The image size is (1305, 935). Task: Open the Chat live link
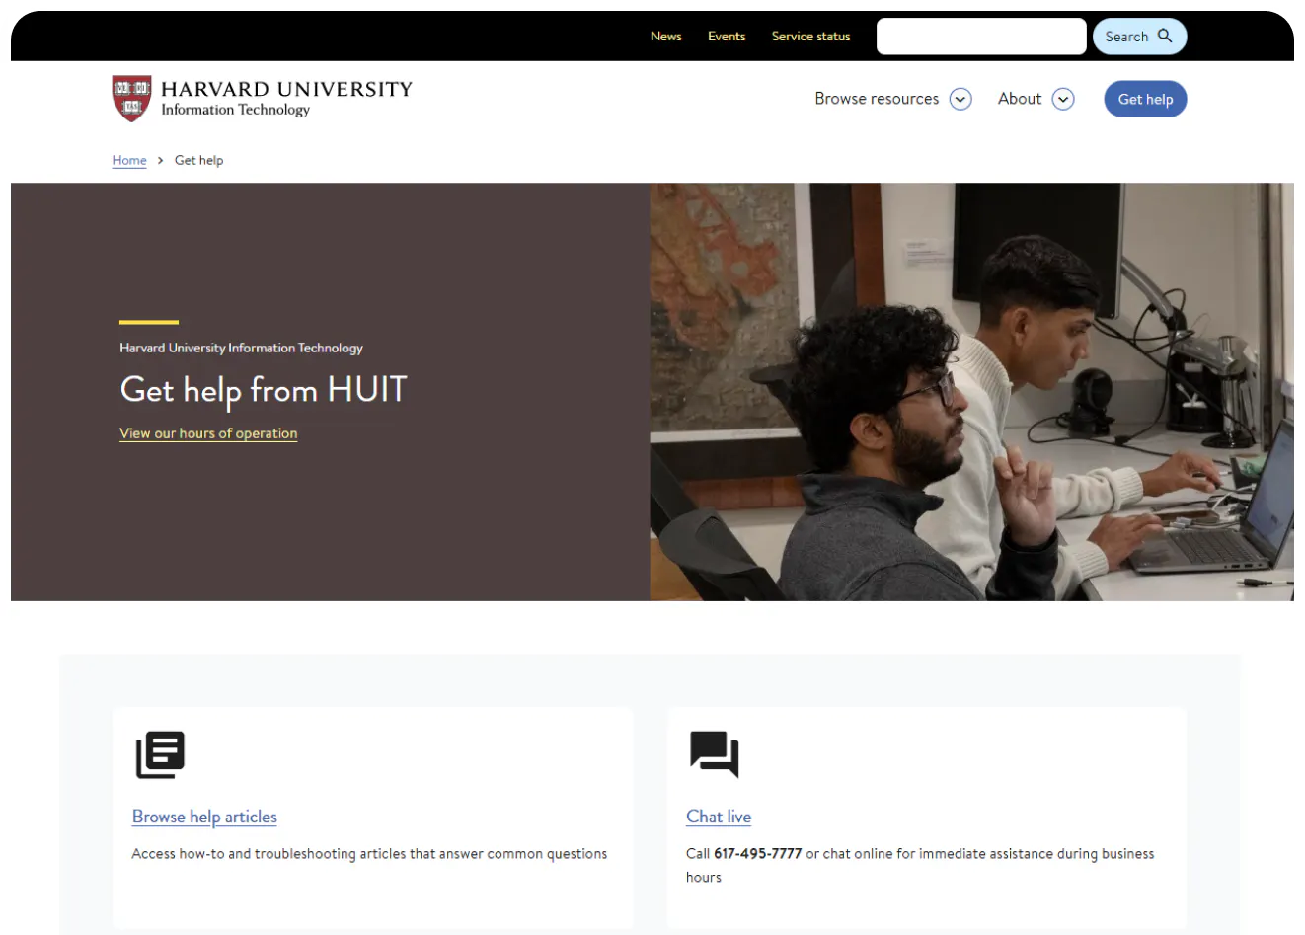tap(719, 817)
